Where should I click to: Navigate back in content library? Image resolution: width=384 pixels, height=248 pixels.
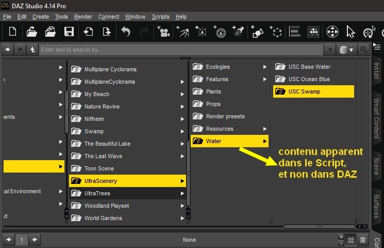8,50
